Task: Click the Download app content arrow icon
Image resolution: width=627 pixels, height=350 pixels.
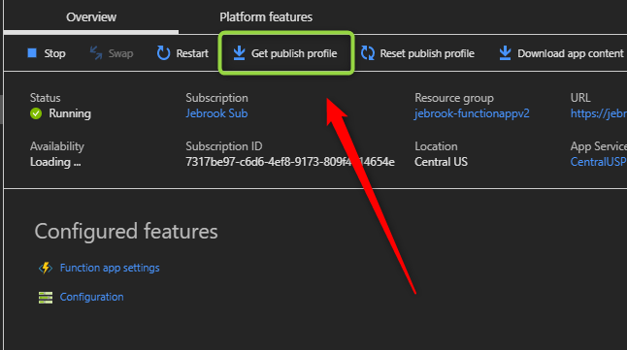Action: coord(505,52)
